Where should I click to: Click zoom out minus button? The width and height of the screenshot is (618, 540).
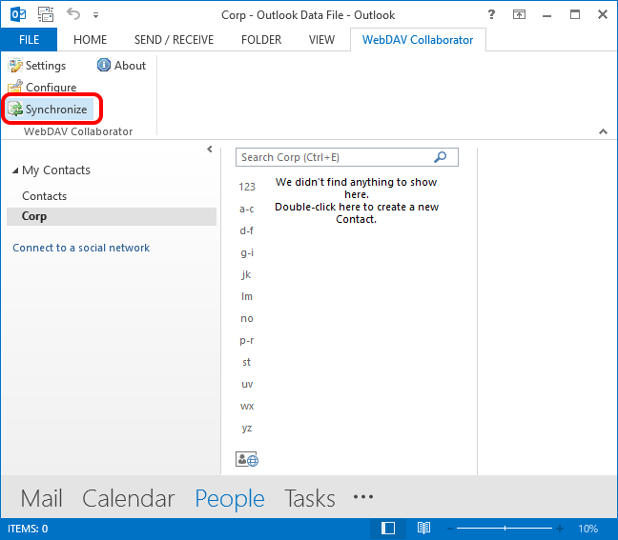click(x=450, y=529)
